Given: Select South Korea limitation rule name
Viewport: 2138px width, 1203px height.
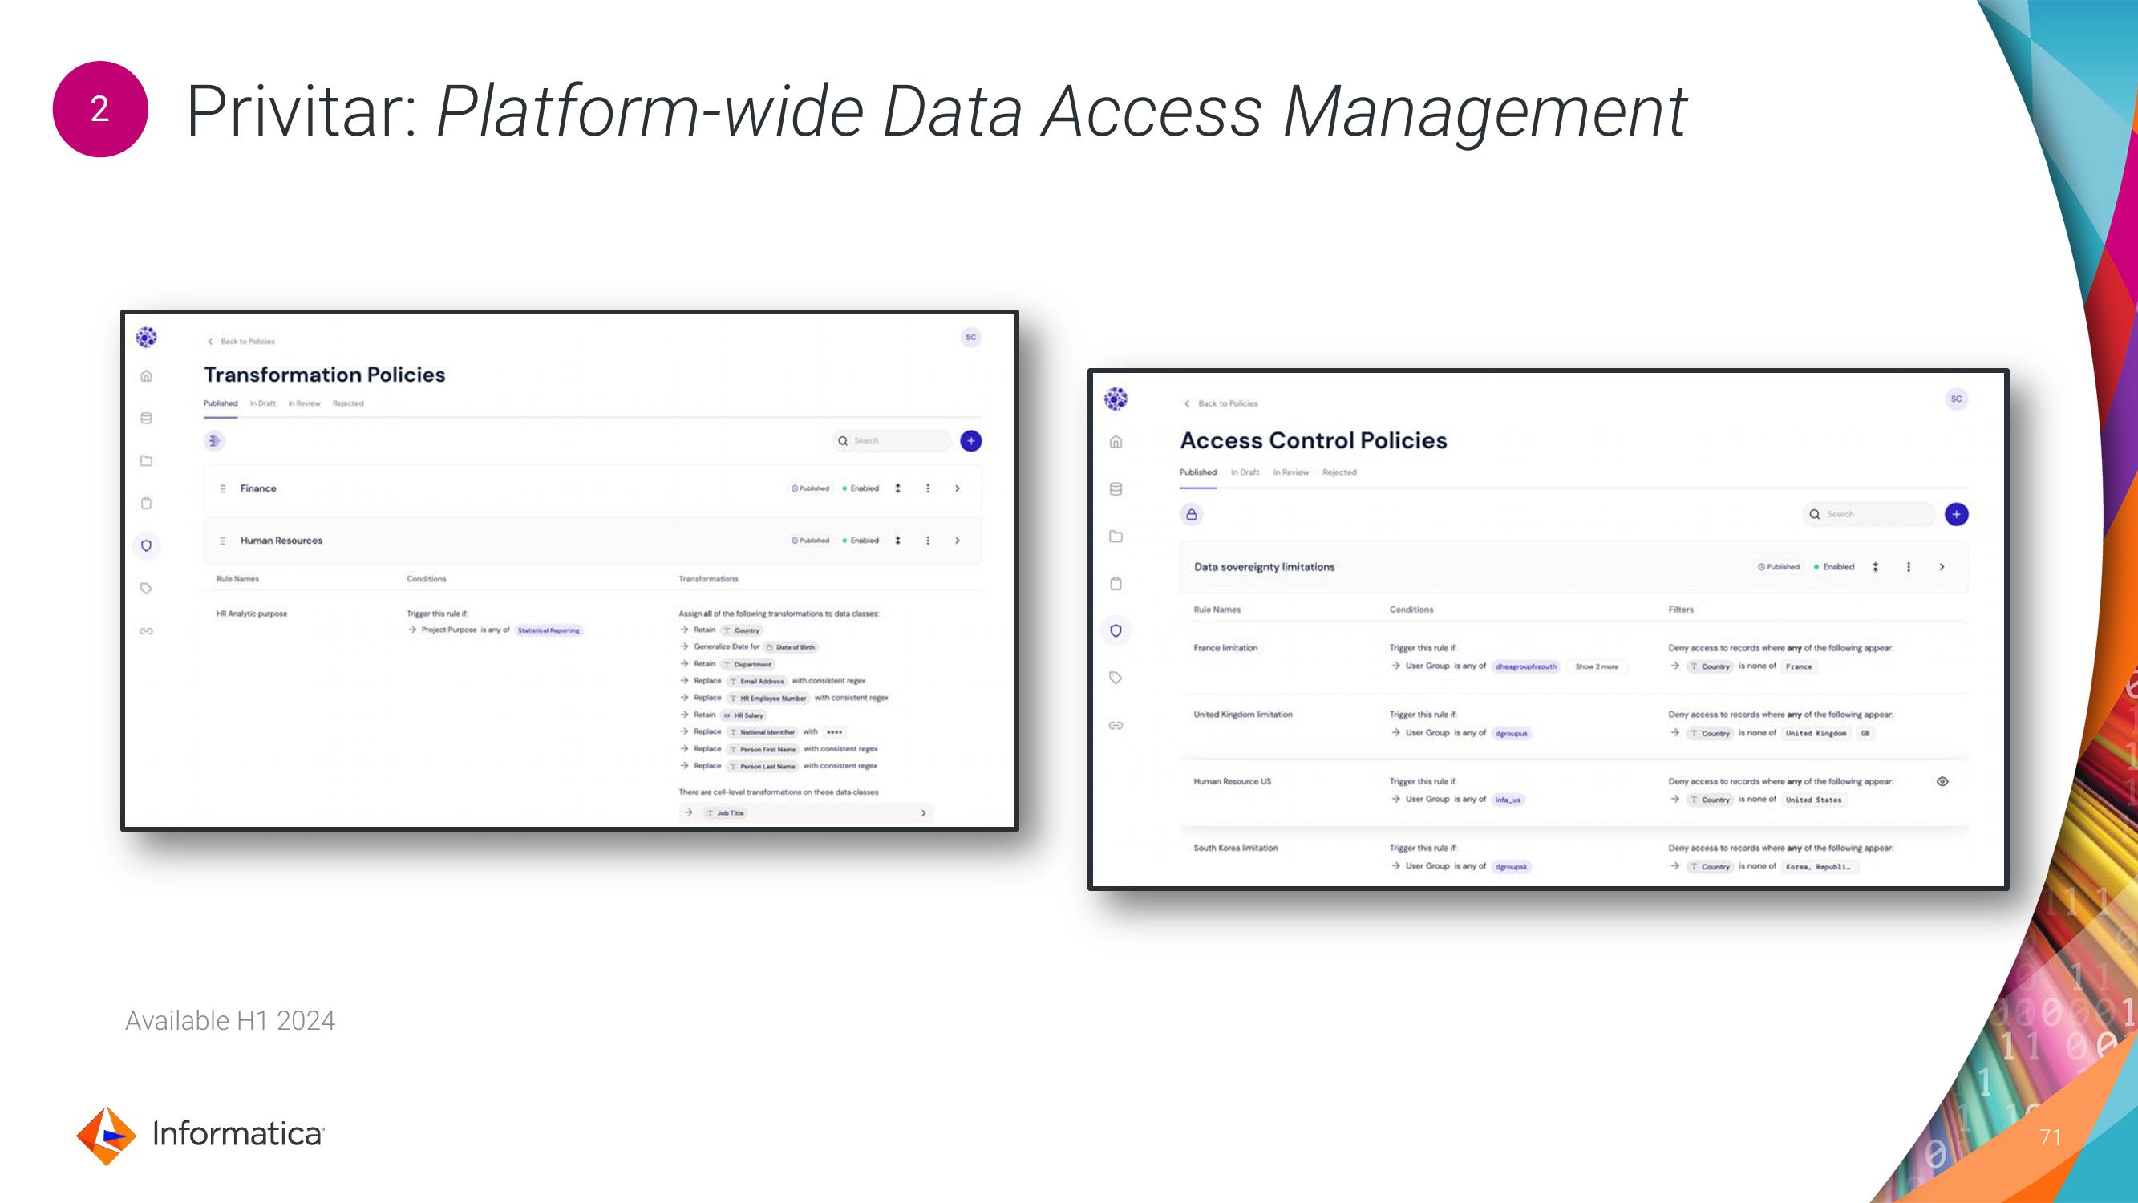Looking at the screenshot, I should (1235, 848).
